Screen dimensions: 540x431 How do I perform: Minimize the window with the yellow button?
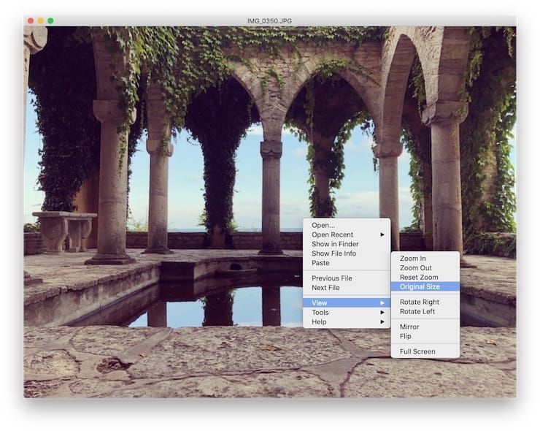click(x=41, y=20)
